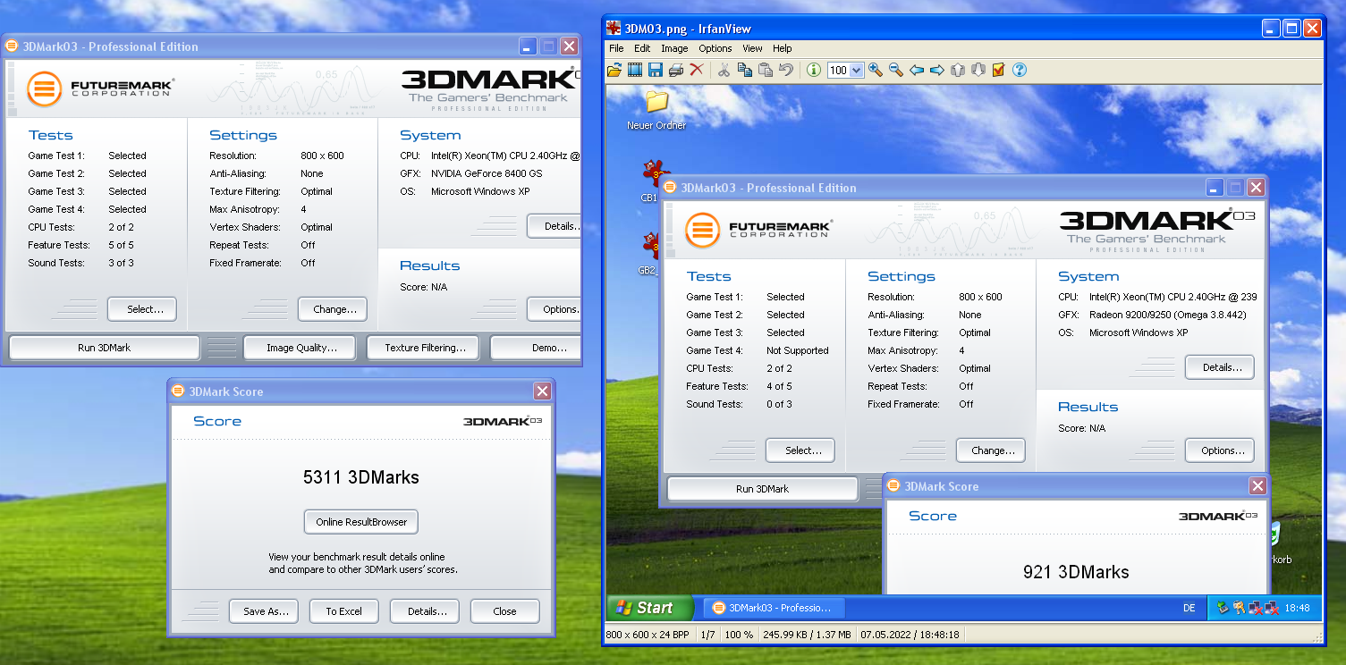The height and width of the screenshot is (665, 1346).
Task: Click Select... under Tests in left 3DMark03 window
Action: (x=142, y=309)
